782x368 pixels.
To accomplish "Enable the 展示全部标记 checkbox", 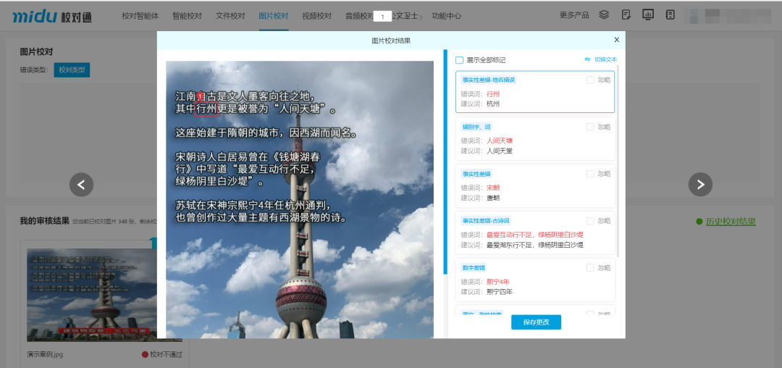I will coord(460,60).
